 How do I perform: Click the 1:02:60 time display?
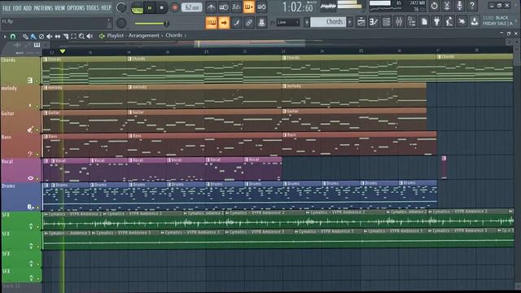pyautogui.click(x=298, y=7)
